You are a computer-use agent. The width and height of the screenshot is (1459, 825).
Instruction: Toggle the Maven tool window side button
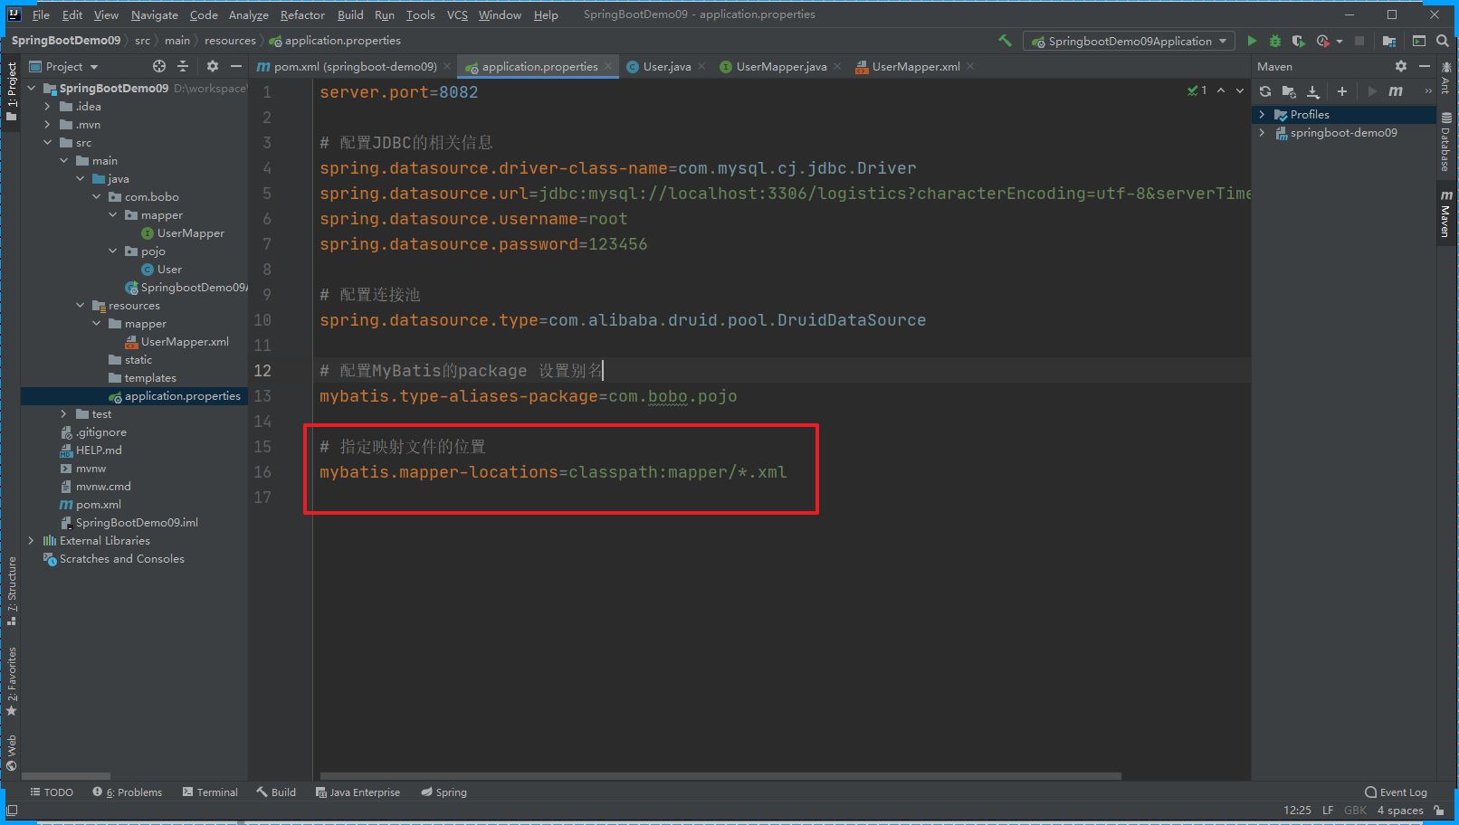tap(1445, 213)
